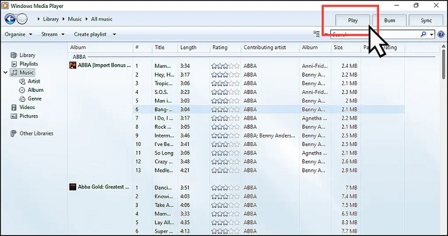The width and height of the screenshot is (448, 236).
Task: Click in the Search input field
Action: (x=375, y=35)
